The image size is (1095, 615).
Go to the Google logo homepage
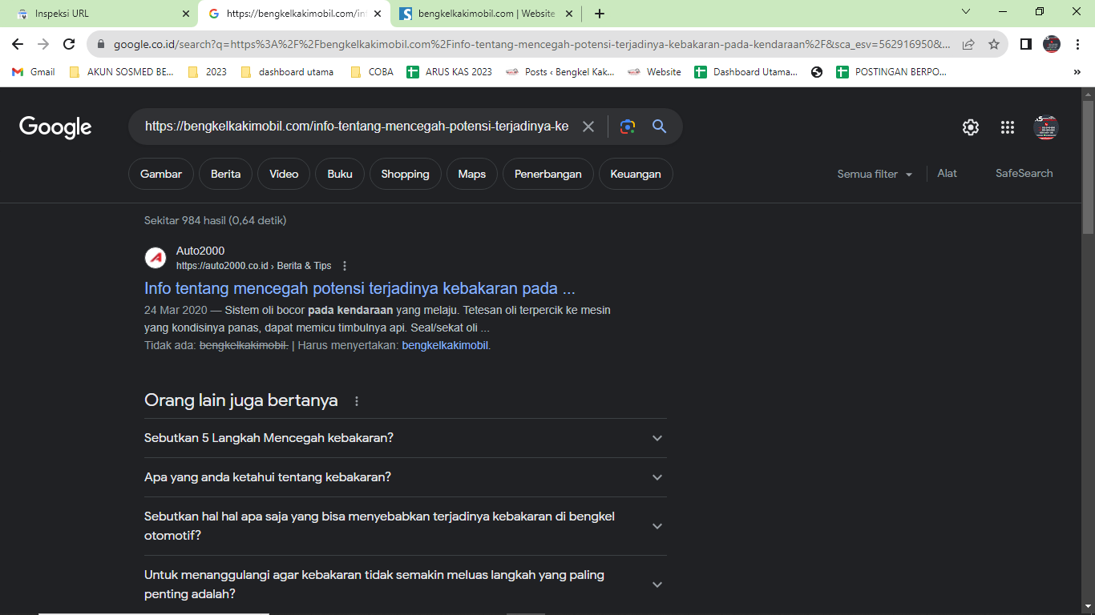(55, 127)
